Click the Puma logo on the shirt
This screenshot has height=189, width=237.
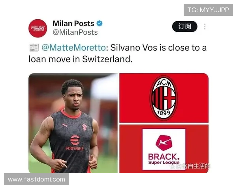coord(65,125)
